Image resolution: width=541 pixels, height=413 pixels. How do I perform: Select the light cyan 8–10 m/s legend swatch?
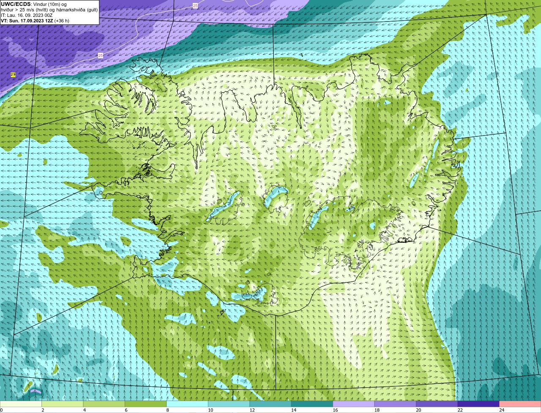point(187,404)
